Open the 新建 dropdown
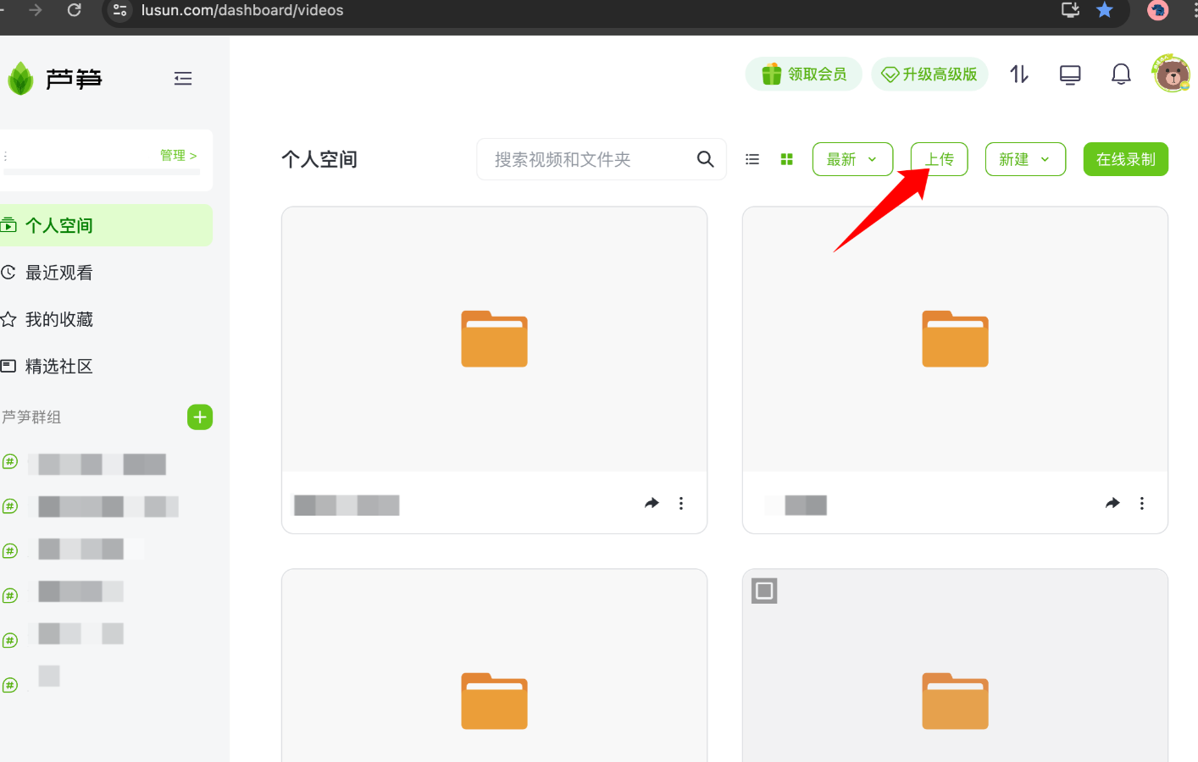Viewport: 1198px width, 762px height. [x=1025, y=159]
